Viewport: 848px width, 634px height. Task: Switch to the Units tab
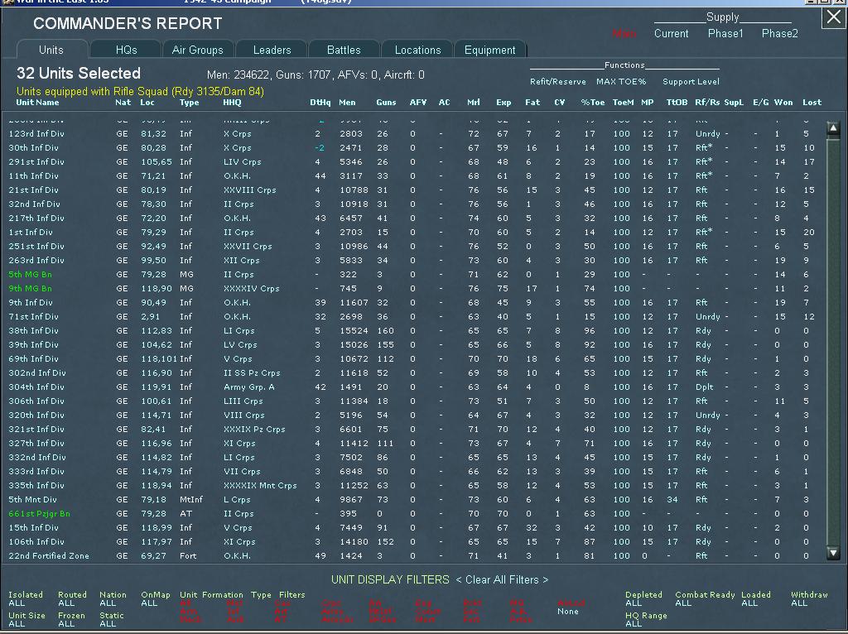pos(51,50)
